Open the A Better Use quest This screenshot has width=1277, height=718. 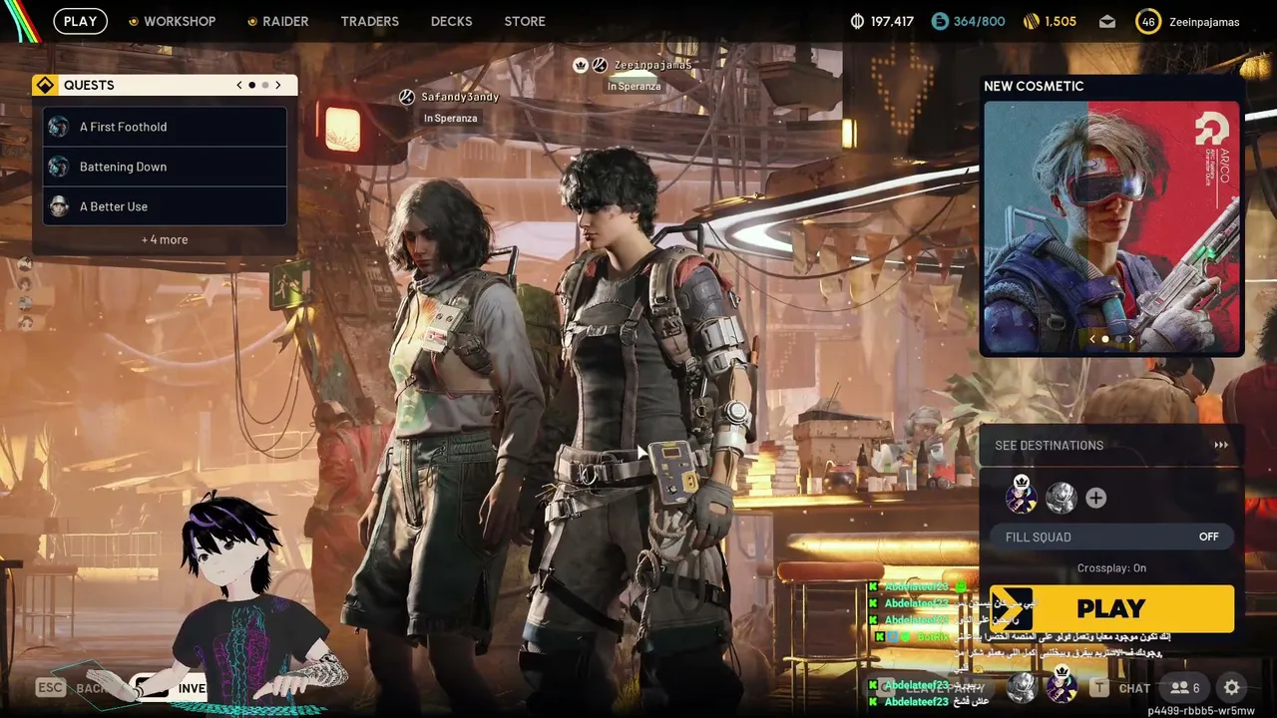click(x=165, y=206)
